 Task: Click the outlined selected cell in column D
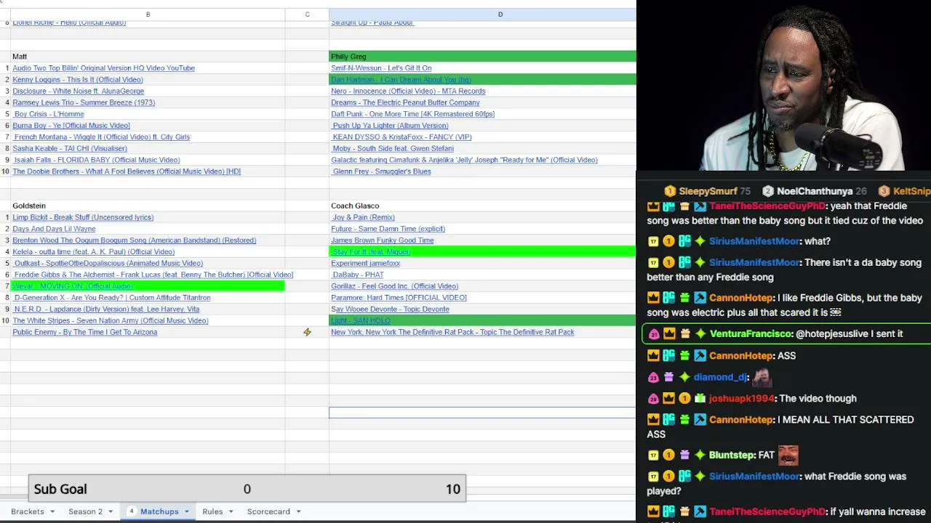(482, 413)
